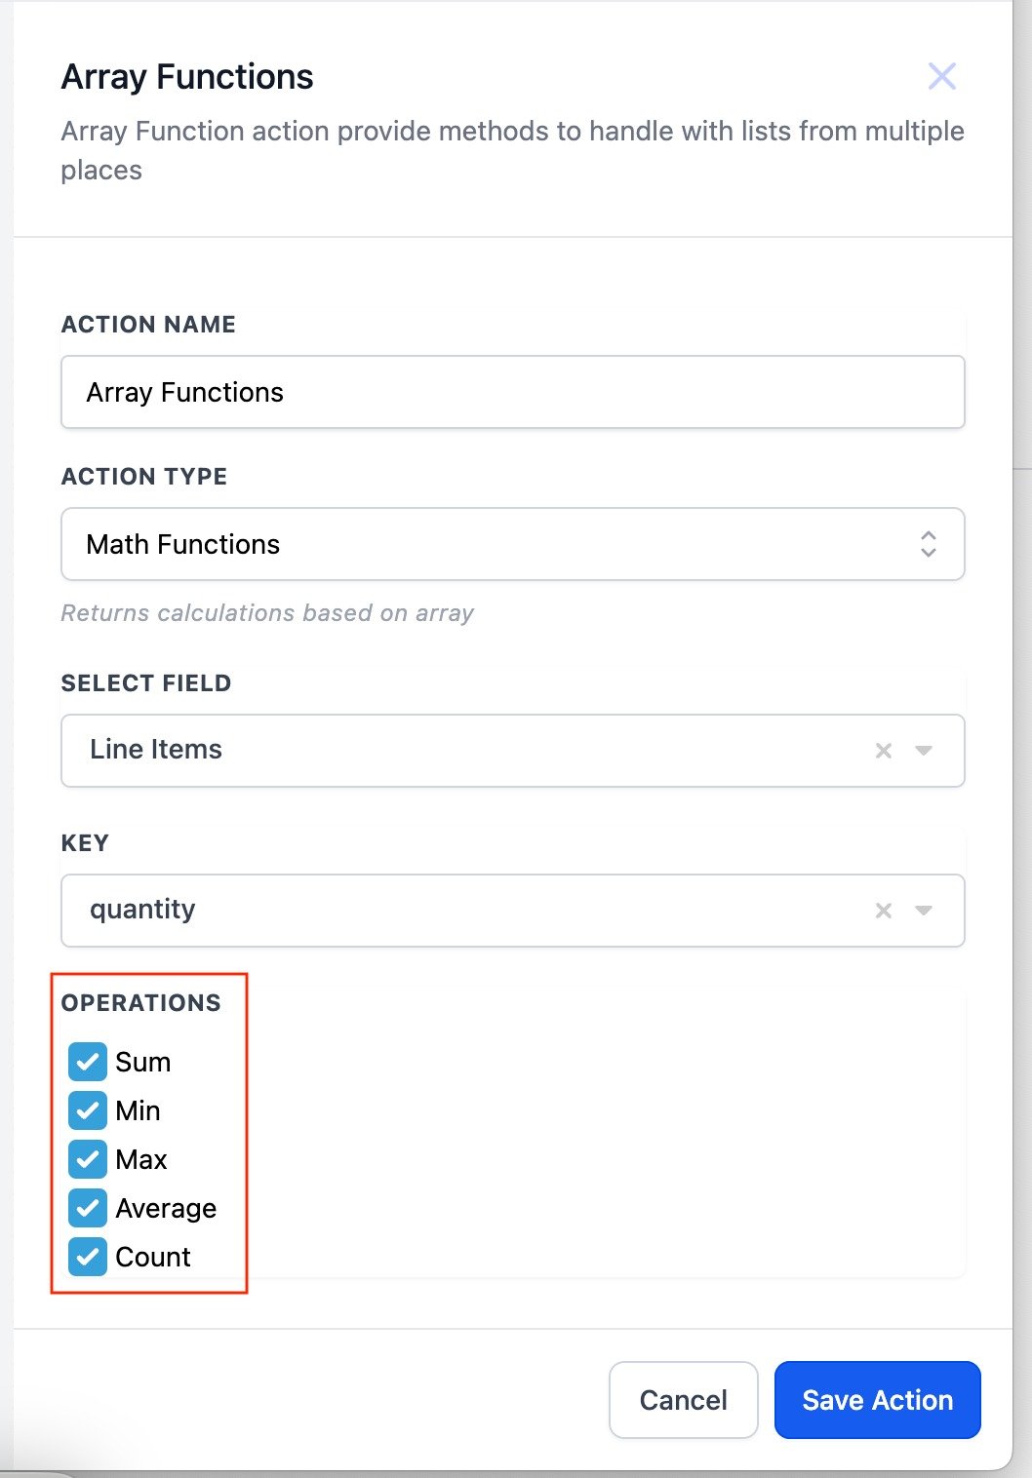Toggle the Min operation checkbox
1032x1478 pixels.
(x=88, y=1110)
